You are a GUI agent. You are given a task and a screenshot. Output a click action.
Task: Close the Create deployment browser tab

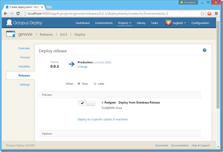click(x=42, y=7)
